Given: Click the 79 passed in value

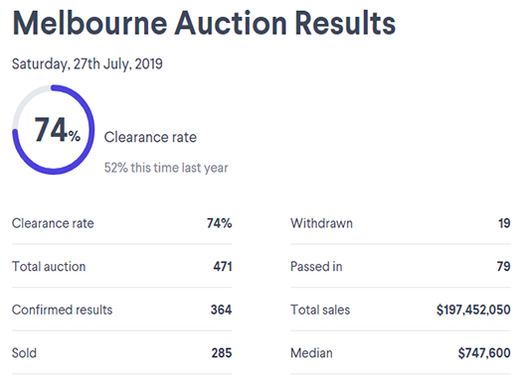Looking at the screenshot, I should coord(504,267).
